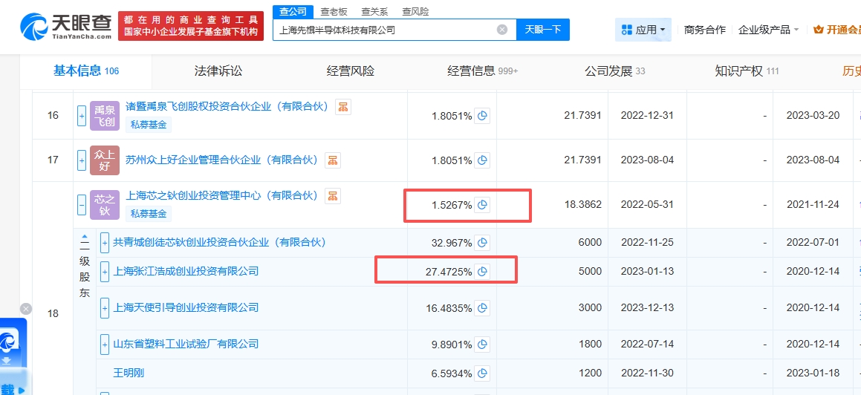Open the 经营风险 section tab
861x395 pixels.
pyautogui.click(x=351, y=71)
